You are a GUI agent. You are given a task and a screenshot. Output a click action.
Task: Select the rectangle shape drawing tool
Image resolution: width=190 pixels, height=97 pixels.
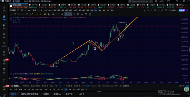[x=27, y=14]
